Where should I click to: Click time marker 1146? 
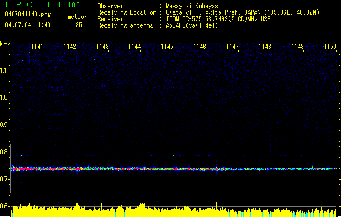point(200,47)
